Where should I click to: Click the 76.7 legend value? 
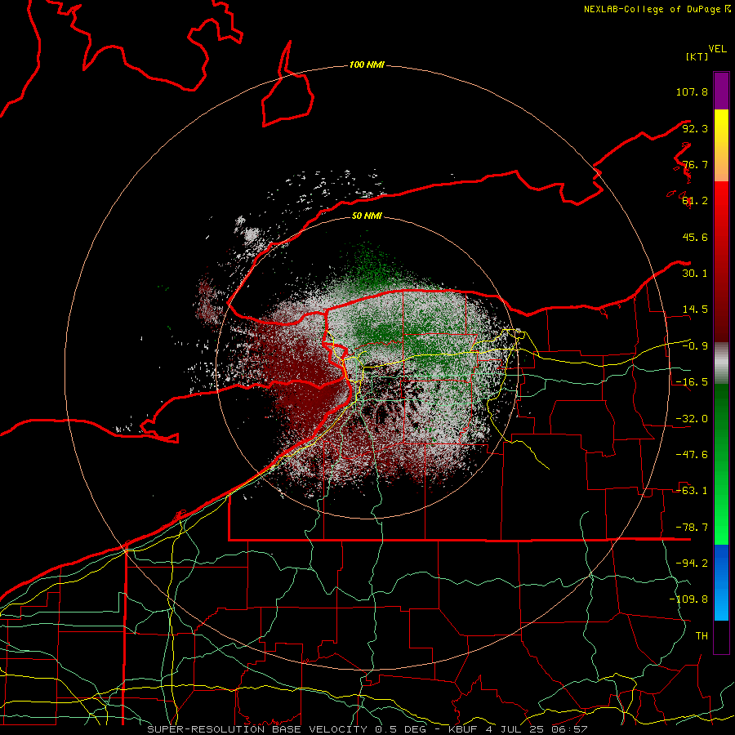click(695, 164)
